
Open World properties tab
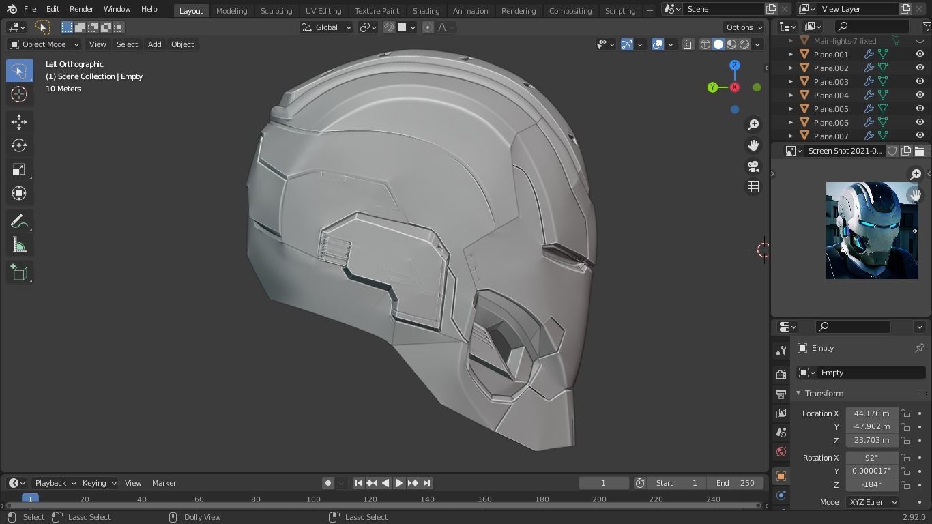click(781, 451)
